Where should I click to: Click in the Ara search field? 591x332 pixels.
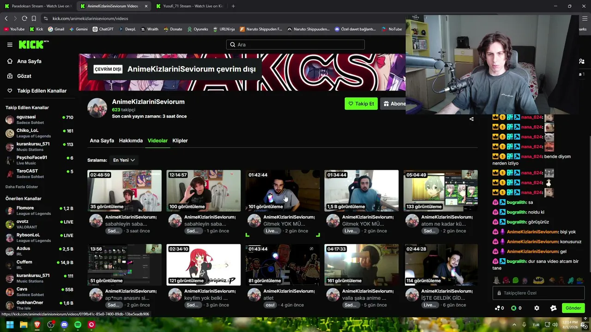(295, 45)
